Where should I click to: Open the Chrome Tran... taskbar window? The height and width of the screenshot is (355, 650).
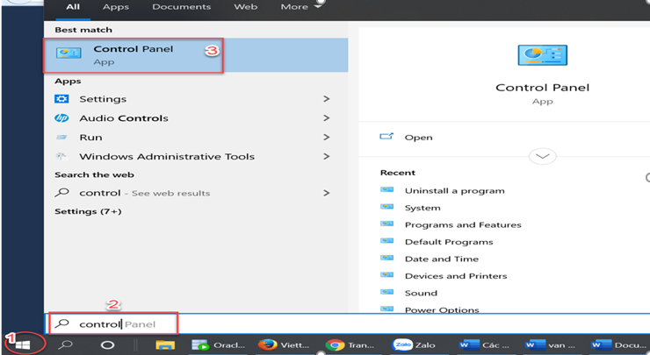point(350,344)
